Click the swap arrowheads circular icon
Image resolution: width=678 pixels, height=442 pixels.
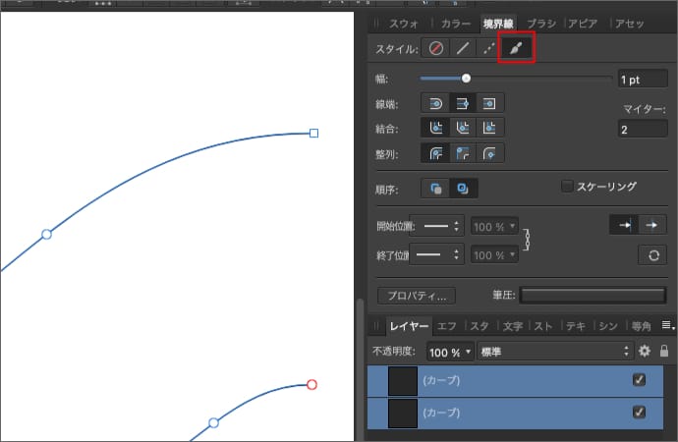coord(650,254)
